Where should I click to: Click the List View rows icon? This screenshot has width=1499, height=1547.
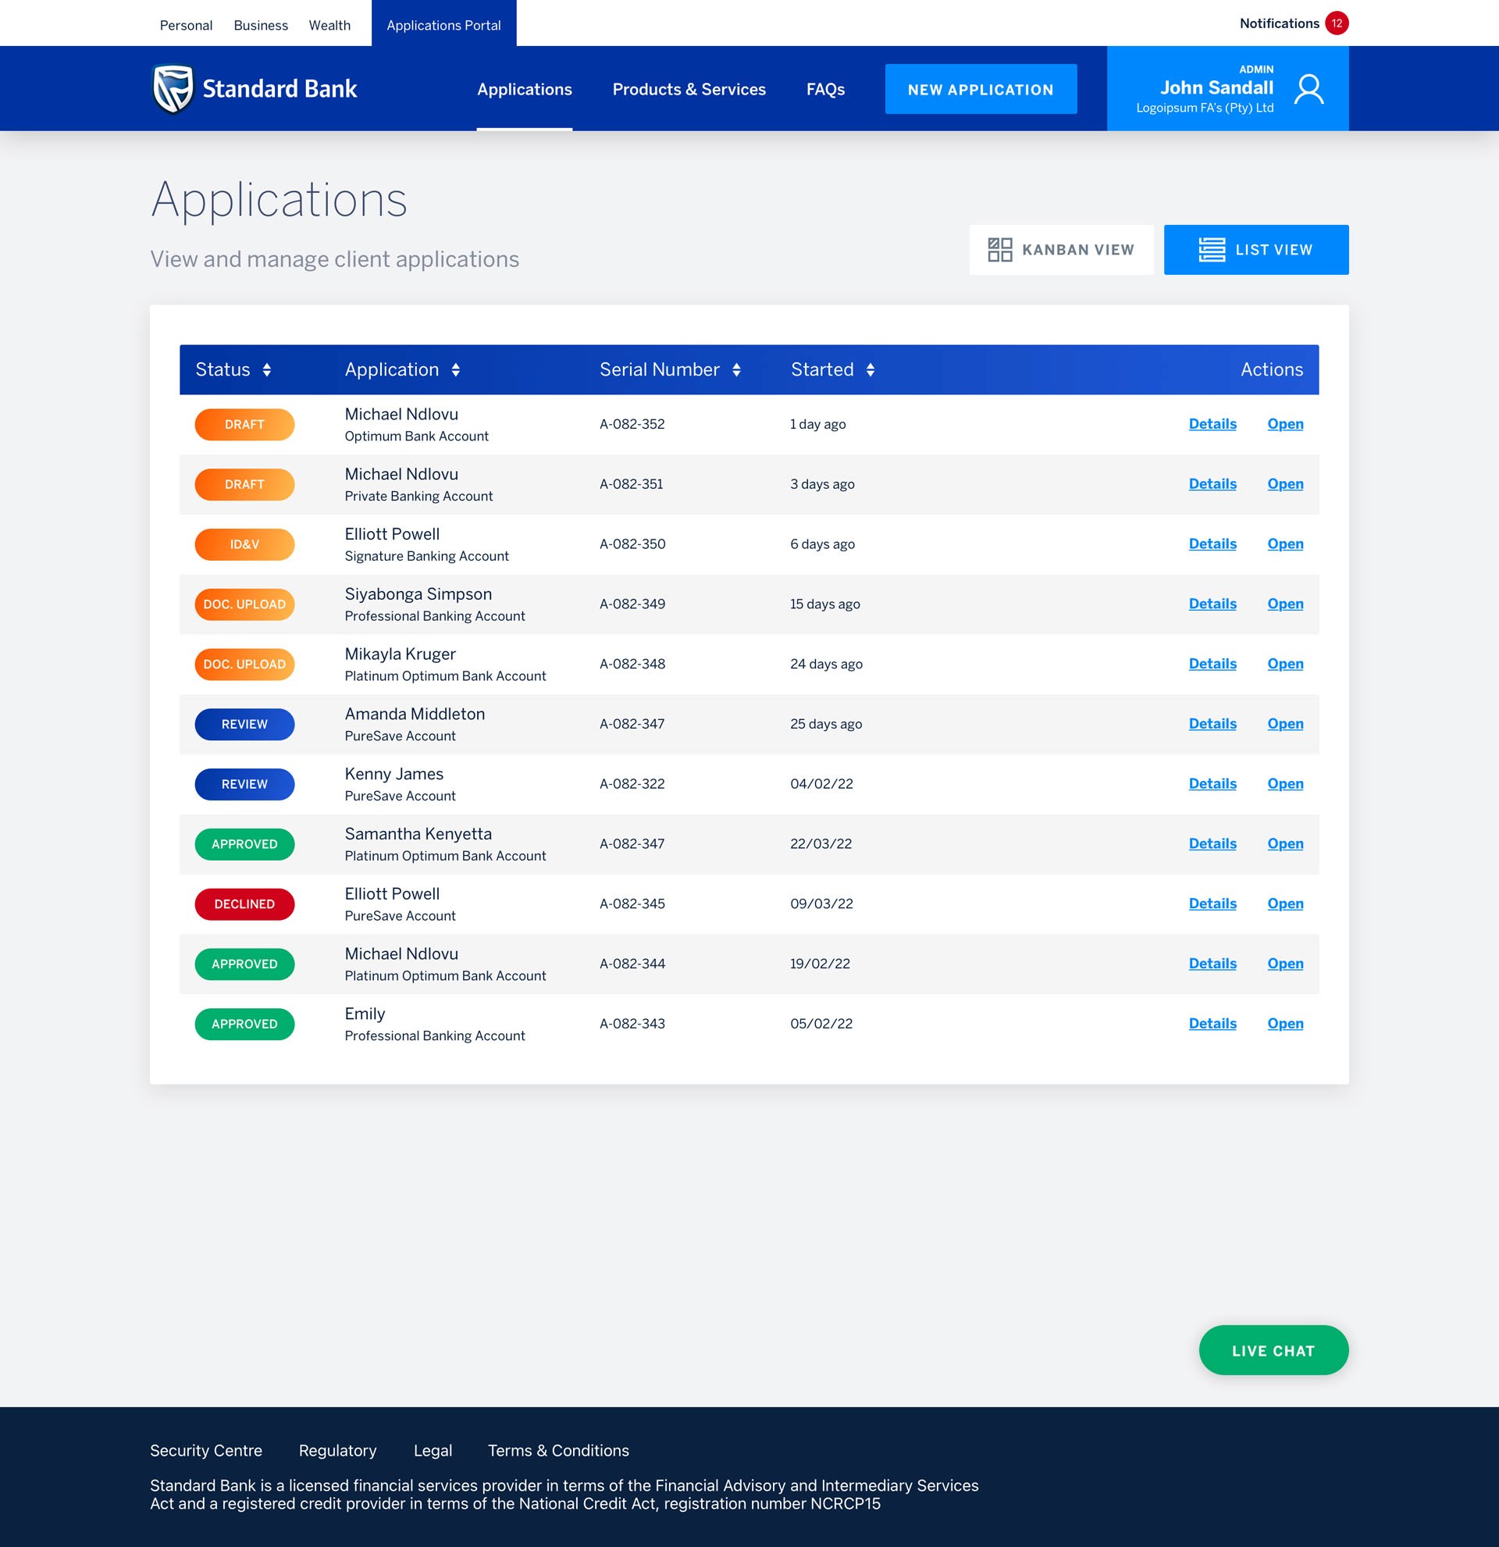[1212, 250]
